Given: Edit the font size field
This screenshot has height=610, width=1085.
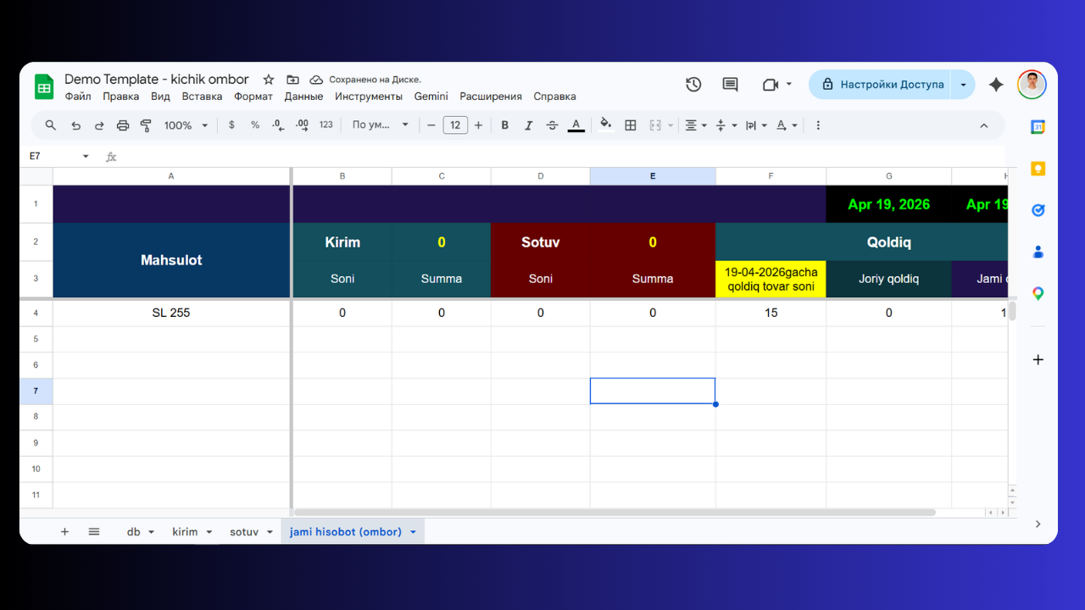Looking at the screenshot, I should pyautogui.click(x=455, y=125).
